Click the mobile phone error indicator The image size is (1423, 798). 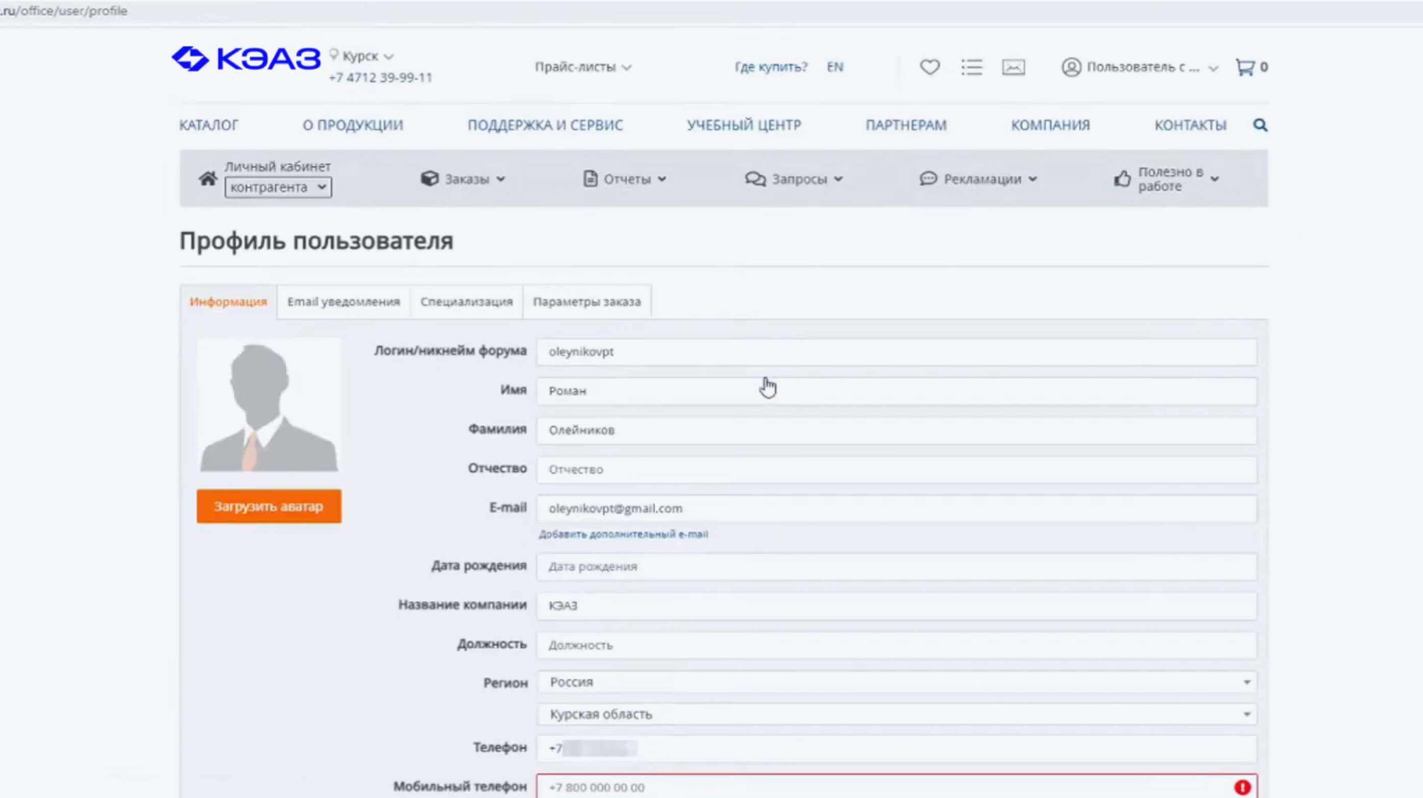(x=1242, y=787)
